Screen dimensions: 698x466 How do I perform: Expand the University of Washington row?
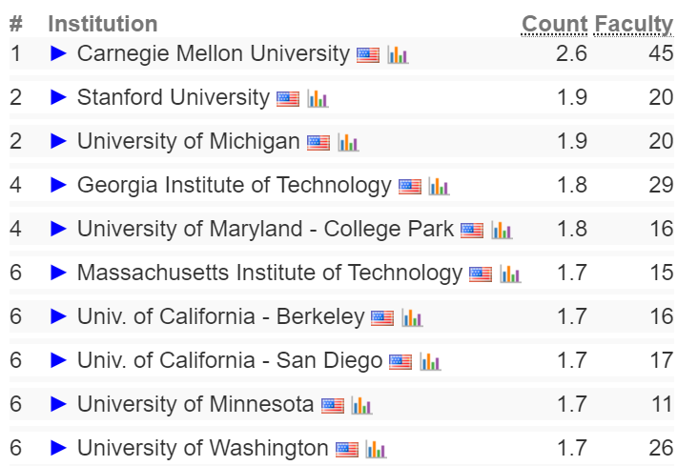click(x=58, y=448)
